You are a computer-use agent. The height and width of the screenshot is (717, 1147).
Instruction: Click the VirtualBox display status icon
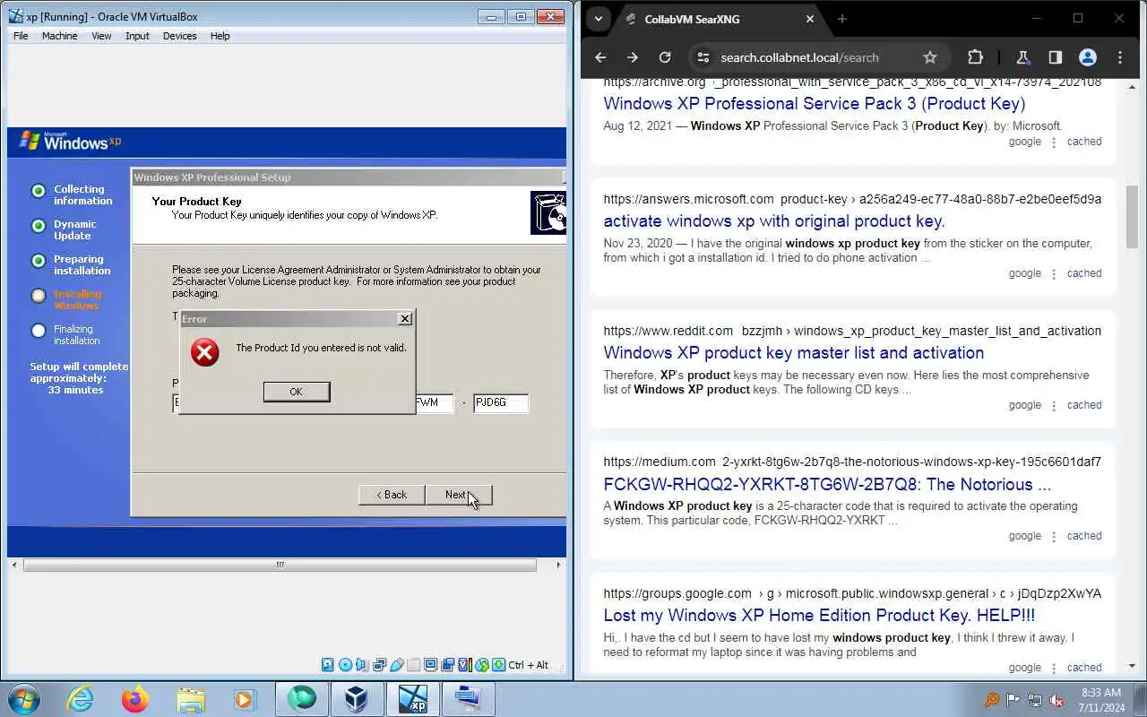click(431, 665)
